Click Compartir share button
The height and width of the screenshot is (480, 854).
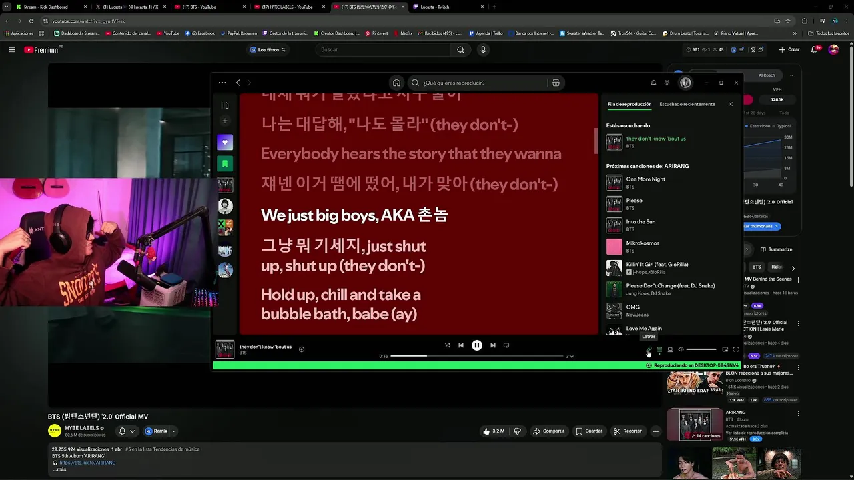coord(548,431)
